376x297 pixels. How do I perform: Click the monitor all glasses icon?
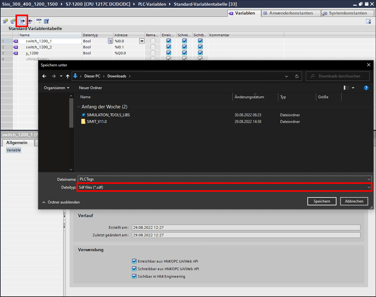tap(39, 21)
